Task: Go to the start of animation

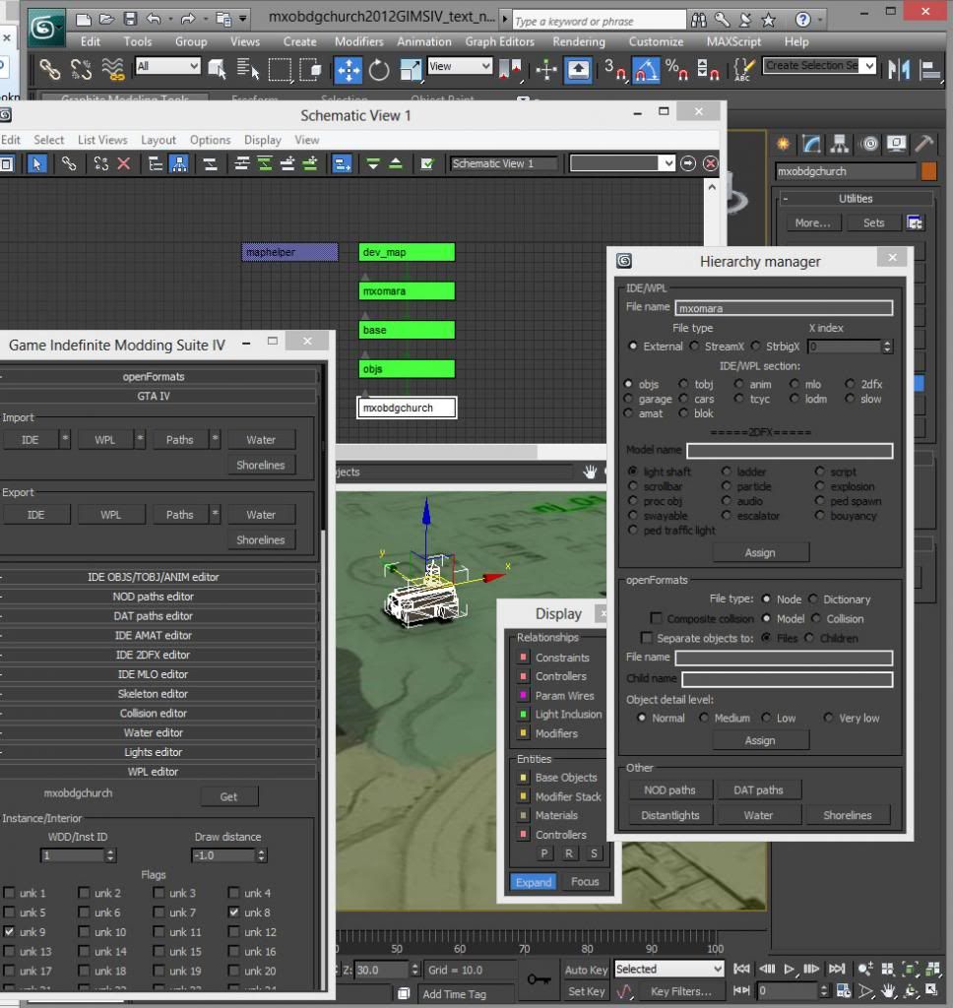Action: pos(741,969)
